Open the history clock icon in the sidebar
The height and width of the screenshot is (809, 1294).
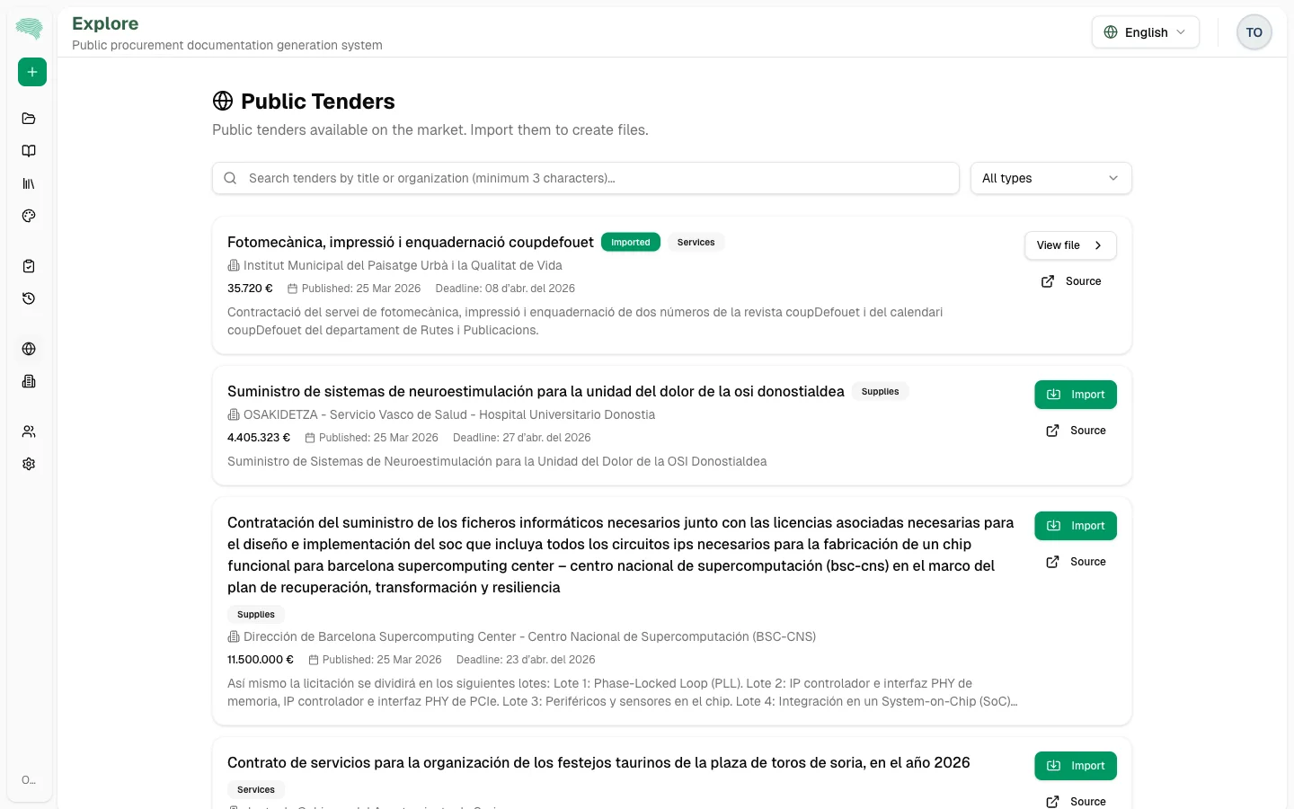pyautogui.click(x=29, y=298)
